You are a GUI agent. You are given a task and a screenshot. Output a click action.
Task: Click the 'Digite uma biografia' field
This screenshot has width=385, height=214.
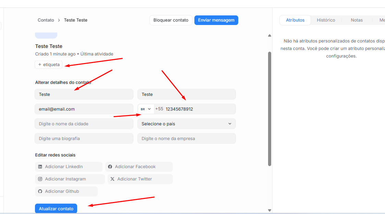point(84,139)
